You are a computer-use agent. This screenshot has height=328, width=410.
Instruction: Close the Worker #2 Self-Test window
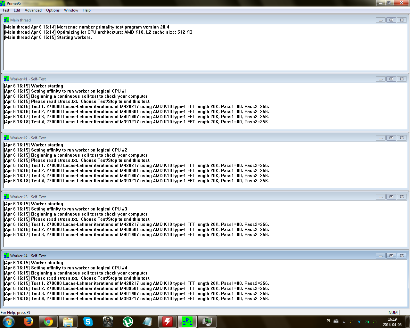(402, 138)
